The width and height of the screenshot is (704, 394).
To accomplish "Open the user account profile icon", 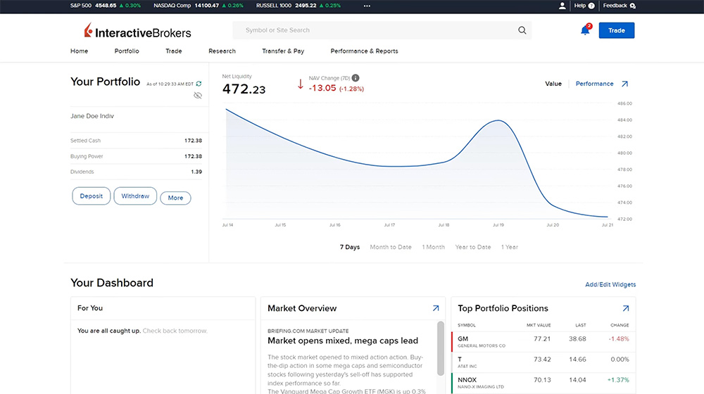I will click(562, 6).
